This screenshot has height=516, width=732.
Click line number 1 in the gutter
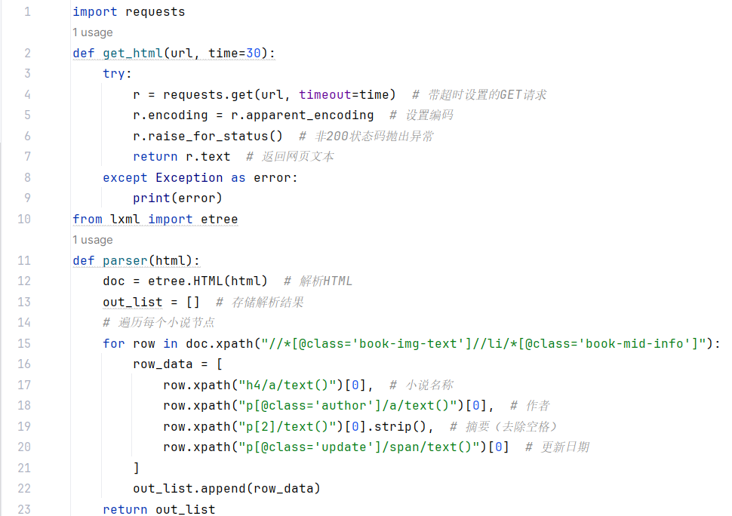(x=27, y=11)
